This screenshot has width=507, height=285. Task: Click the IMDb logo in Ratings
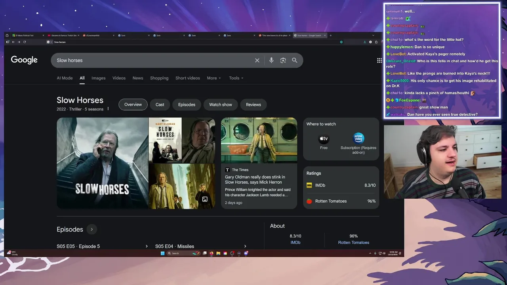pos(309,185)
